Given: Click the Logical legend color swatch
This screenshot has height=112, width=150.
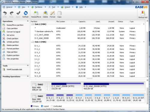Looking at the screenshot, I should 42,106.
